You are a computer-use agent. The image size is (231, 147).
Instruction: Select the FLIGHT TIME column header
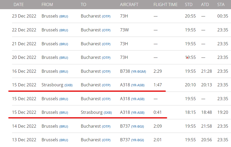point(165,4)
